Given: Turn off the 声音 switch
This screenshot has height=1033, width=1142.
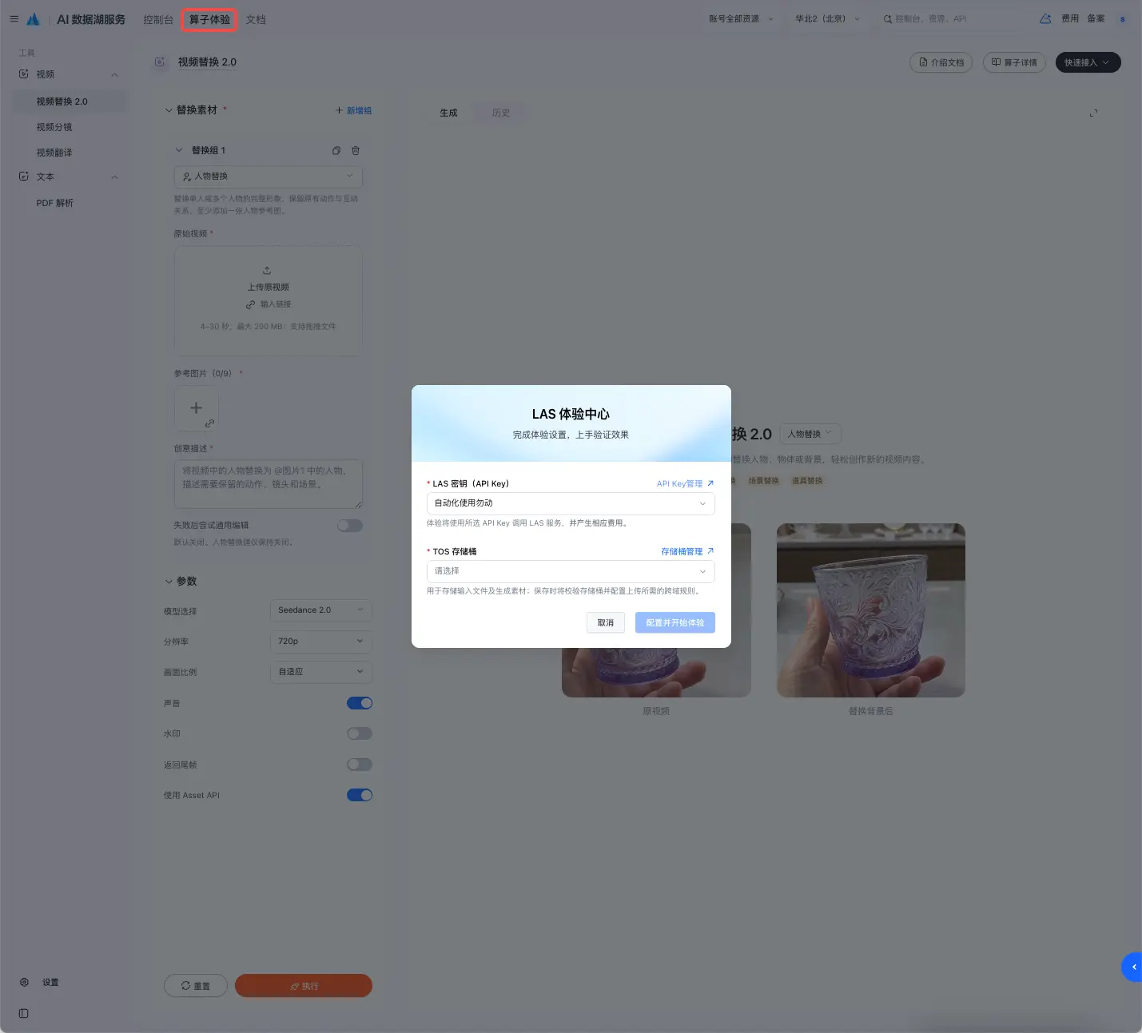Looking at the screenshot, I should point(360,703).
